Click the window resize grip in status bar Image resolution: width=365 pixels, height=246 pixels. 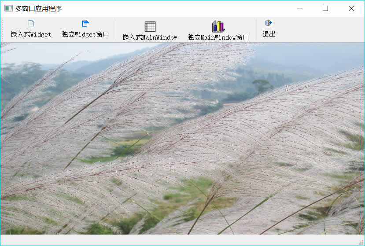click(361, 242)
